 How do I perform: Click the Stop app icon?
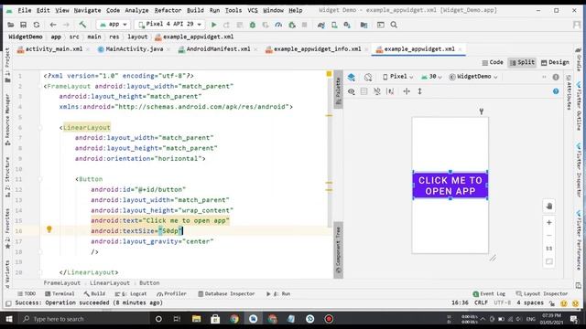[305, 25]
